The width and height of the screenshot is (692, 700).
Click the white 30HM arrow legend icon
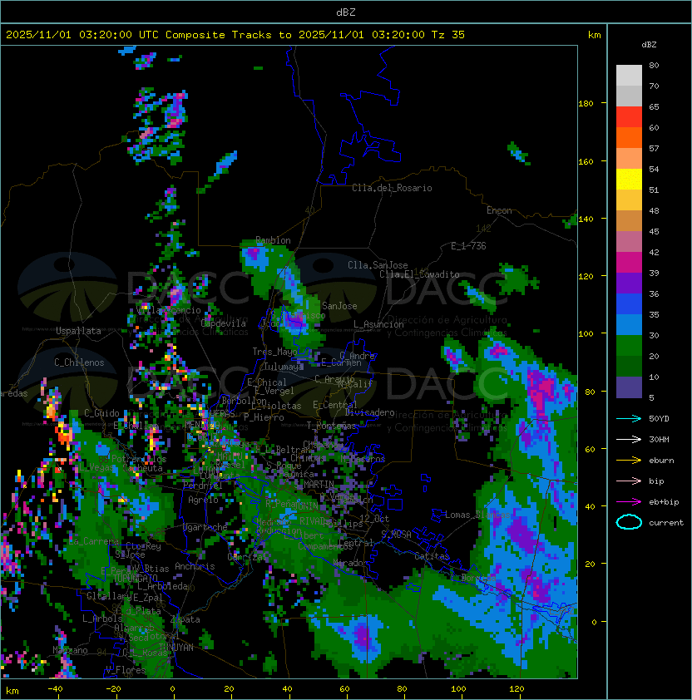(629, 440)
